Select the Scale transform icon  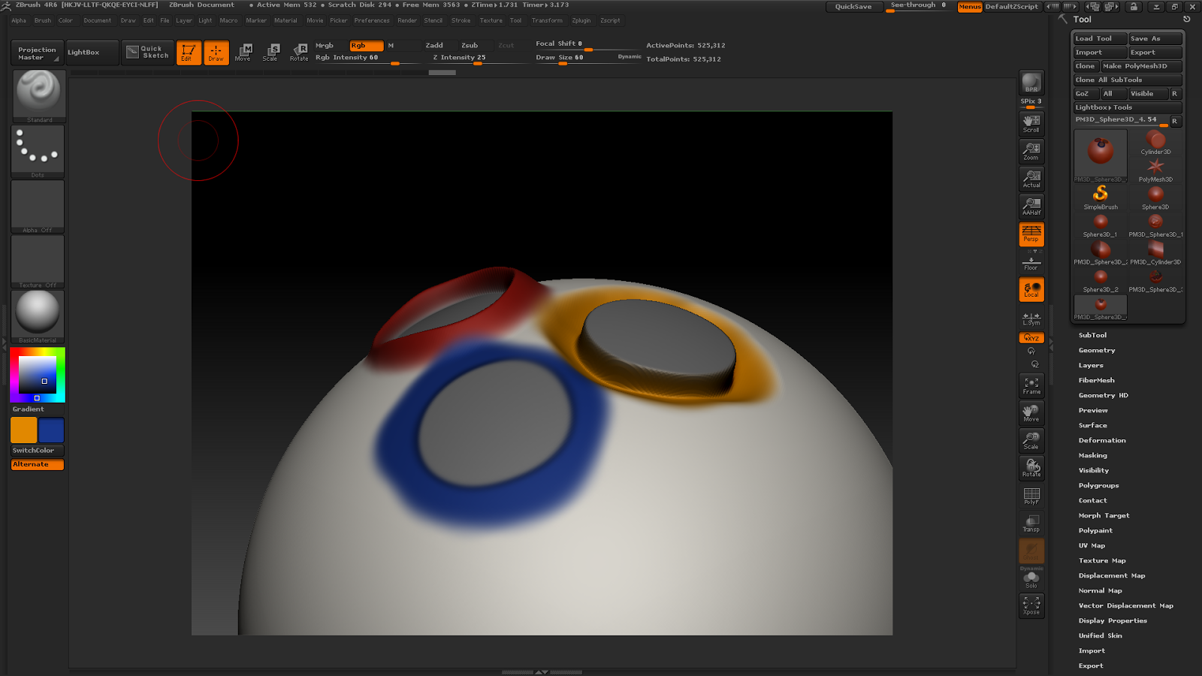[x=271, y=50]
